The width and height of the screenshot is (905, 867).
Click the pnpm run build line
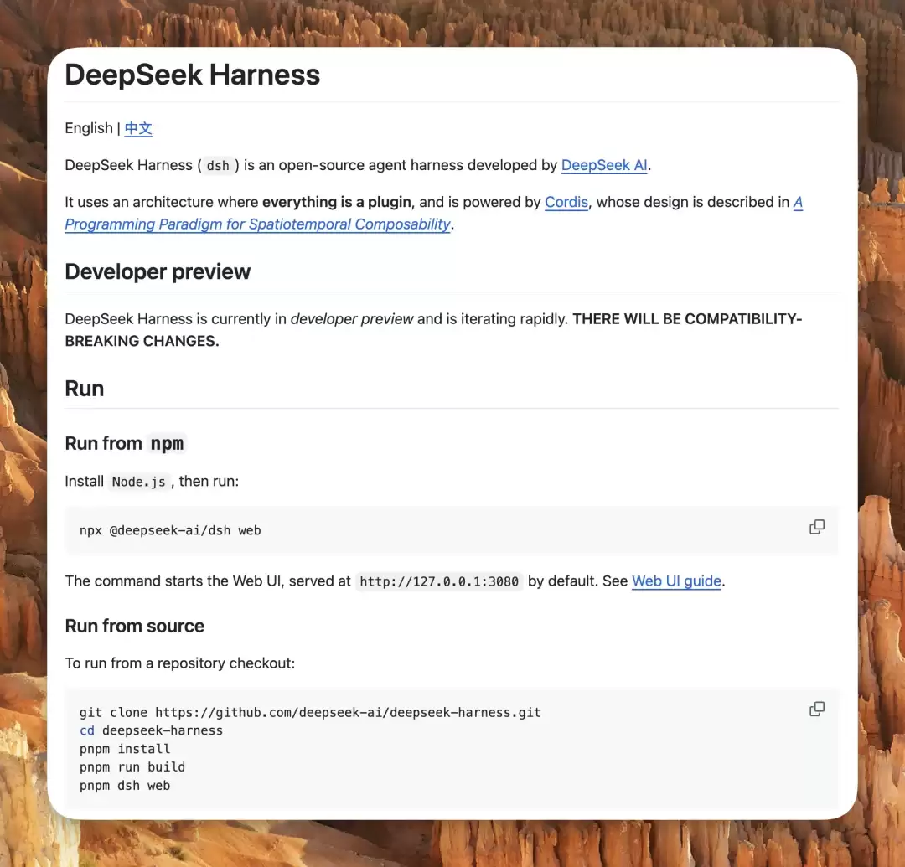[x=132, y=767]
